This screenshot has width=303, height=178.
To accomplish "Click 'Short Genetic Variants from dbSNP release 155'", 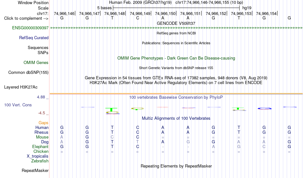I will 176,68.
